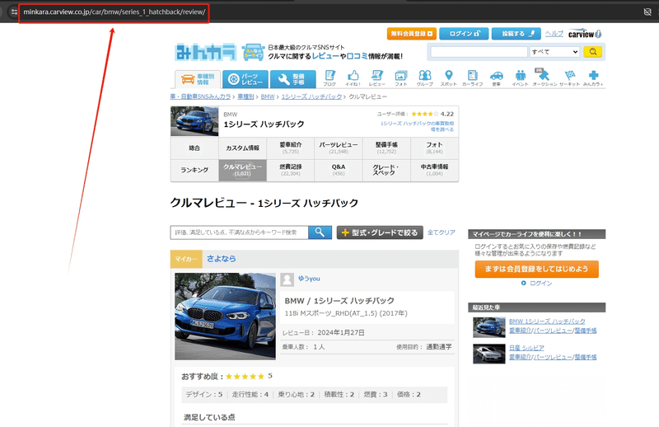Click the みんカラ site logo
Viewport: 659px width, 427px height.
tap(205, 52)
